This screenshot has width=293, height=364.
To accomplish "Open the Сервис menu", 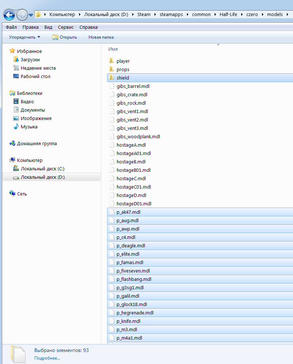I will 66,27.
